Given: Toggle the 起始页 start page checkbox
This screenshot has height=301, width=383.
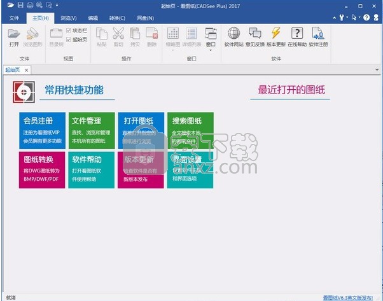Looking at the screenshot, I should coord(69,39).
